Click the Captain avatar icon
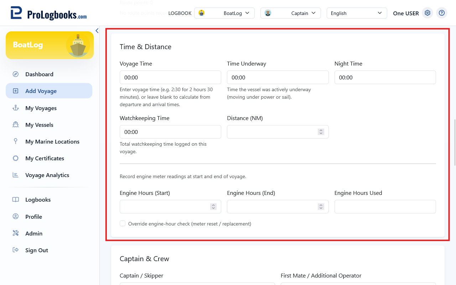Viewport: 456px width, 285px height. pos(268,13)
